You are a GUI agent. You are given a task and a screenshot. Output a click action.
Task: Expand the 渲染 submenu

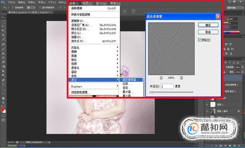pos(94,72)
